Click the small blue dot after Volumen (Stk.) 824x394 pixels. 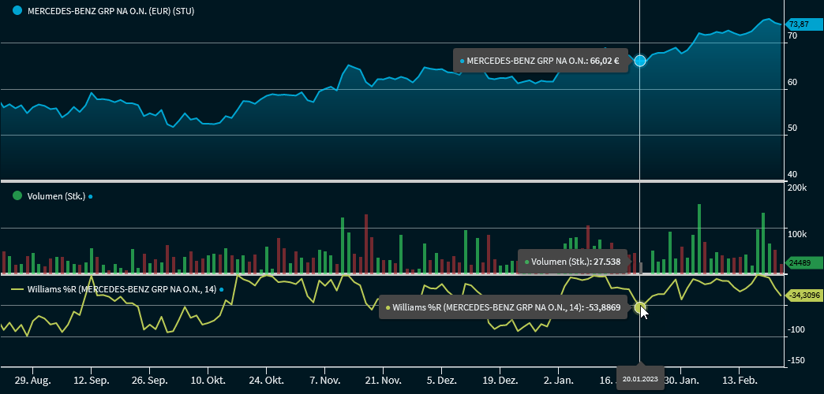(91, 197)
